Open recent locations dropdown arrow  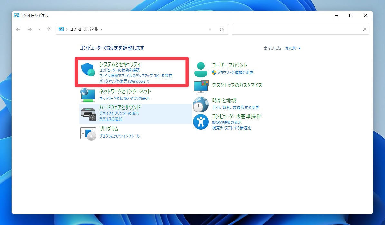click(x=39, y=29)
